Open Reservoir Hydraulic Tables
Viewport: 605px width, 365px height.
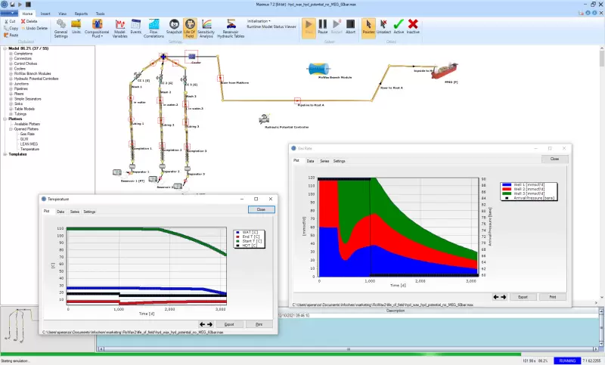(231, 28)
